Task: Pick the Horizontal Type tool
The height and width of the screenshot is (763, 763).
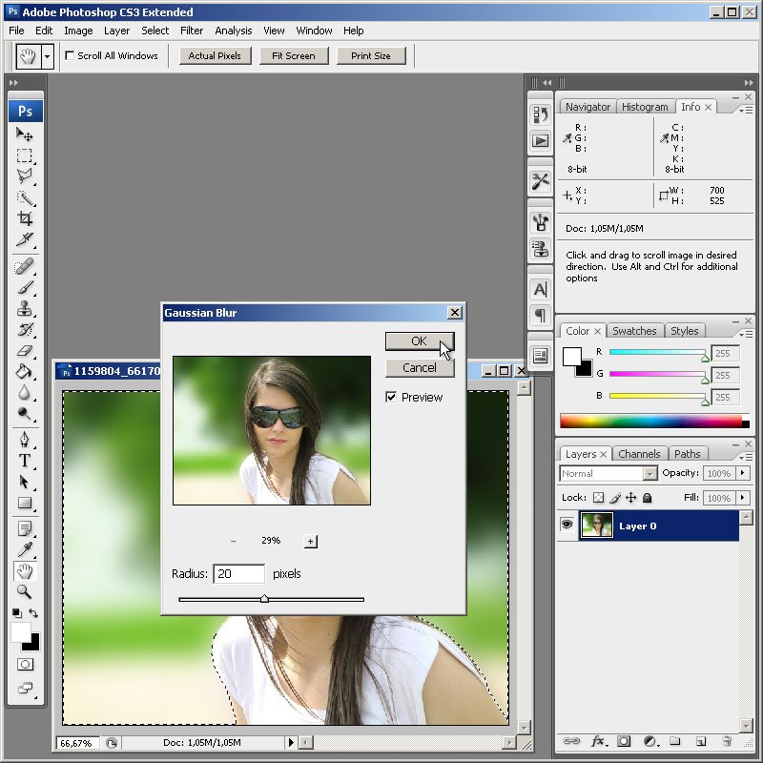Action: click(25, 460)
